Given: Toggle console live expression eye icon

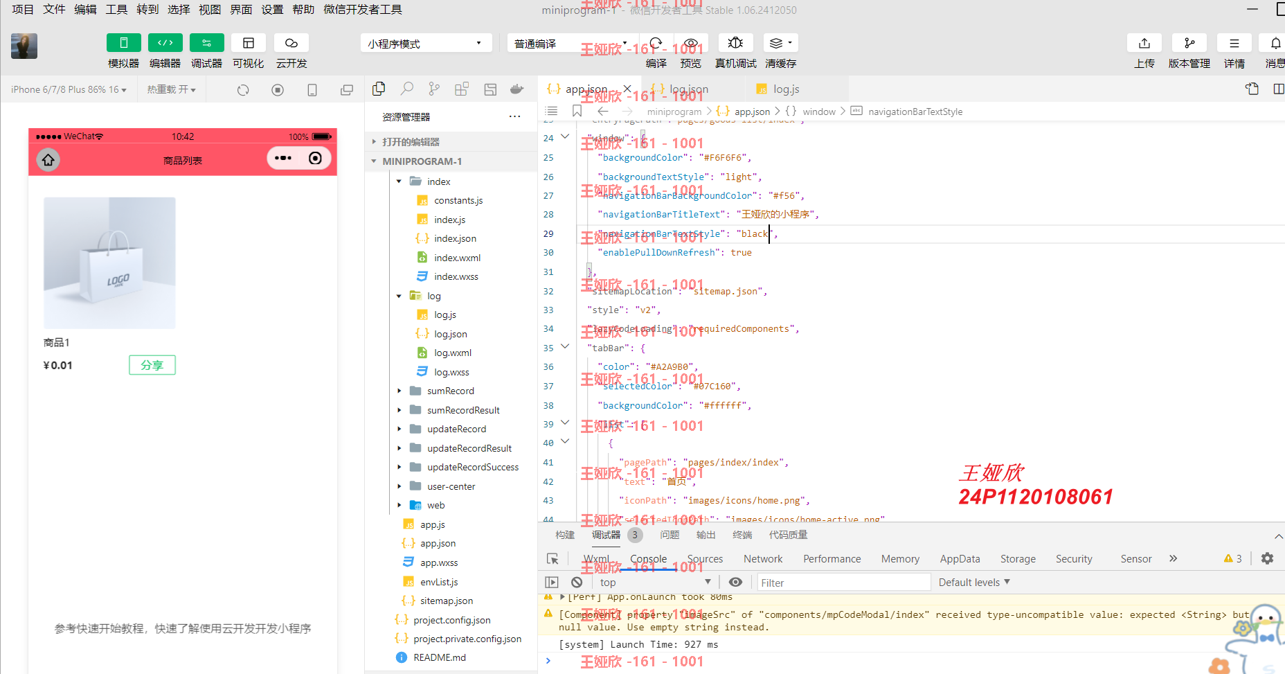Looking at the screenshot, I should (x=736, y=583).
